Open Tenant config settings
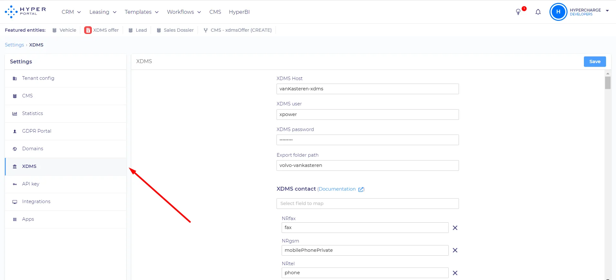This screenshot has width=616, height=280. [x=66, y=78]
